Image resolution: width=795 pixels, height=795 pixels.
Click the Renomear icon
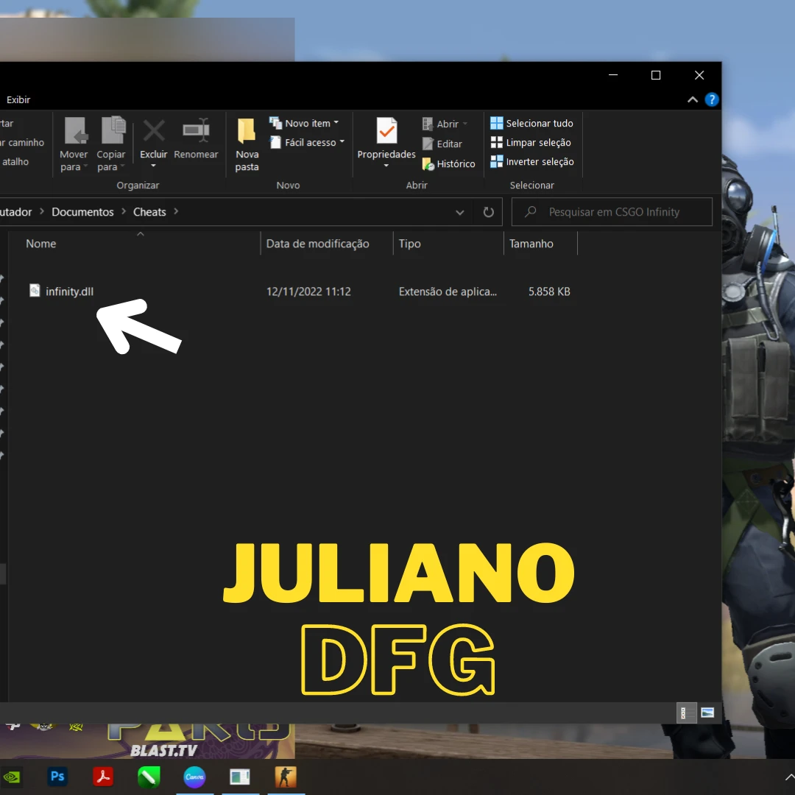coord(197,130)
